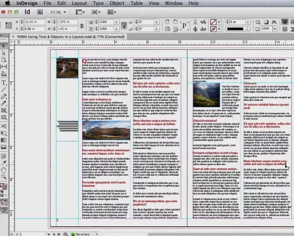Viewport: 294px width, 236px height.
Task: Open the page number dropdown in status bar
Action: 49,234
